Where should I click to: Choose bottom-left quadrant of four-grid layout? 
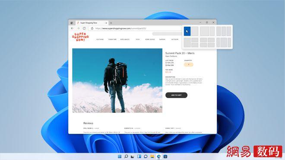(203, 45)
